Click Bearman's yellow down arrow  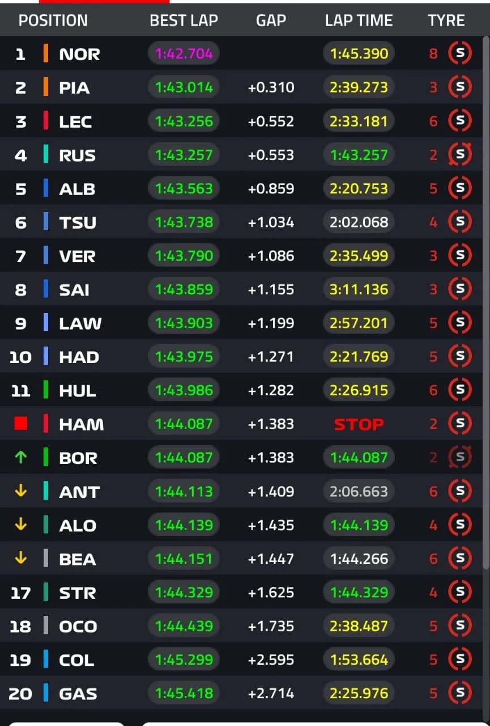tap(21, 559)
